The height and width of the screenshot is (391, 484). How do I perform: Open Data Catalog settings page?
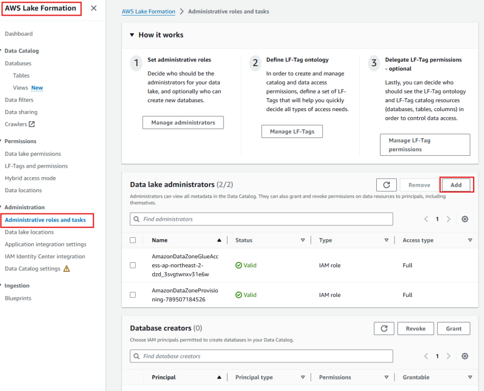33,268
